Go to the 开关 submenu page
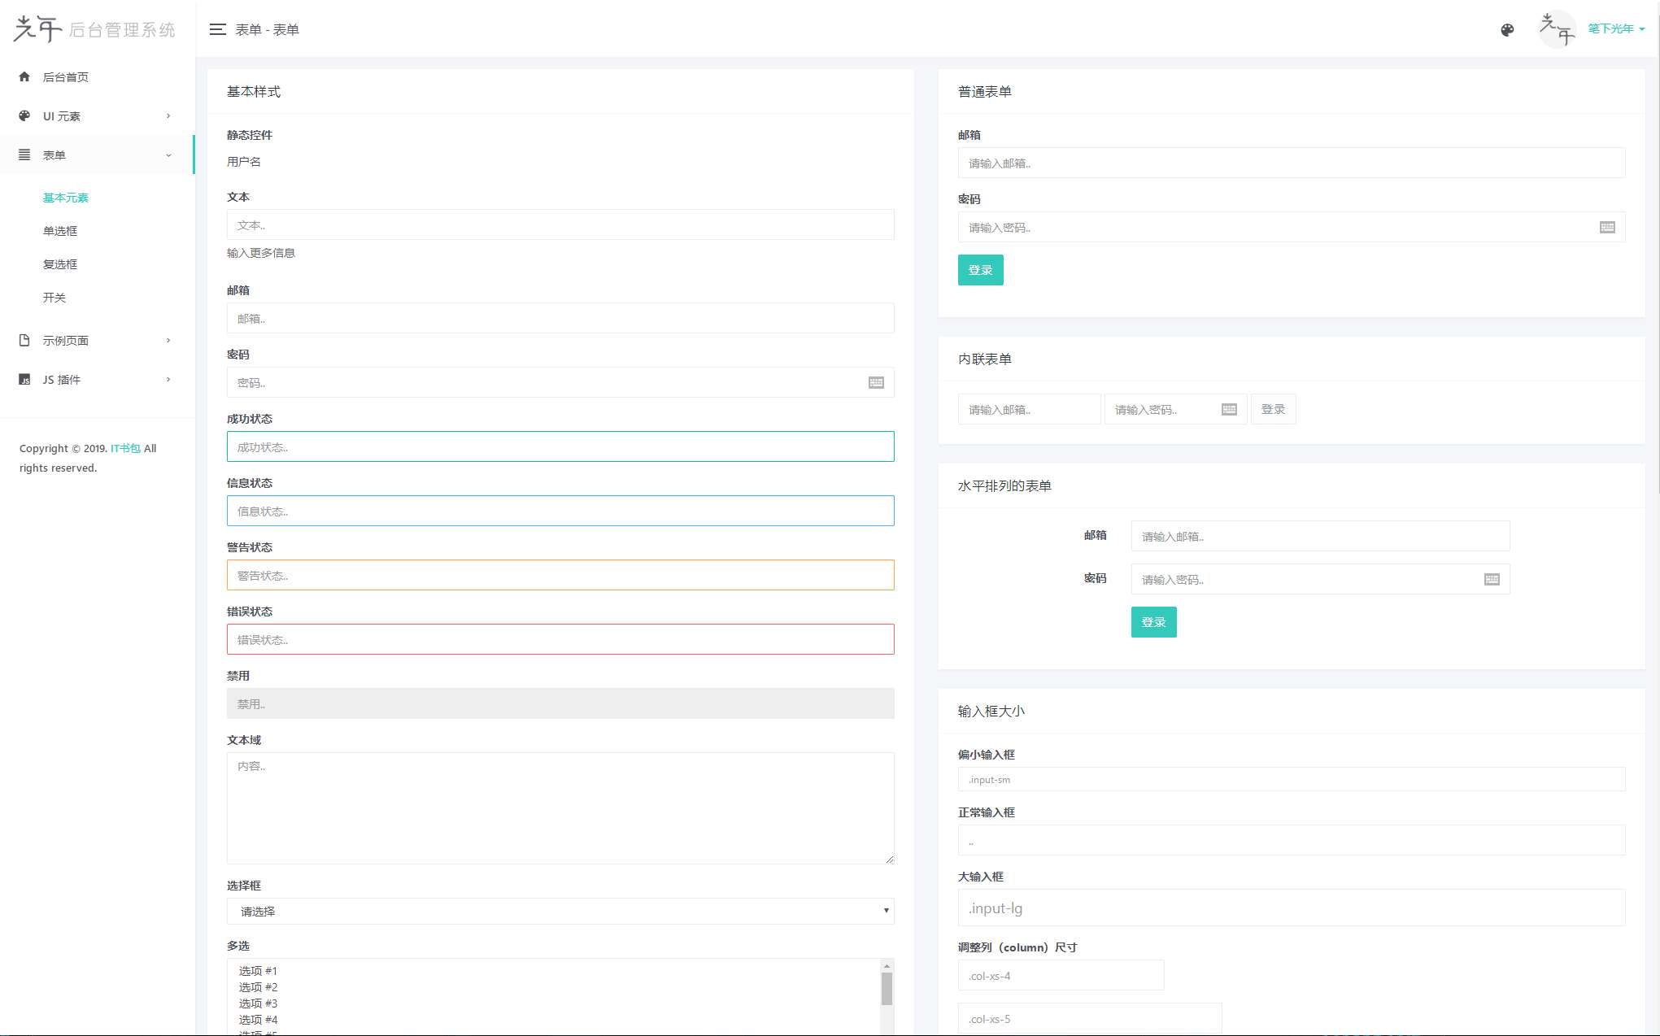Viewport: 1660px width, 1036px height. 54,298
